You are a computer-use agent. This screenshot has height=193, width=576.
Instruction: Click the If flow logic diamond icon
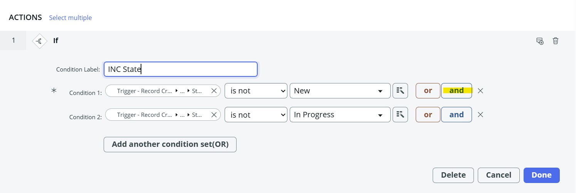pyautogui.click(x=39, y=40)
